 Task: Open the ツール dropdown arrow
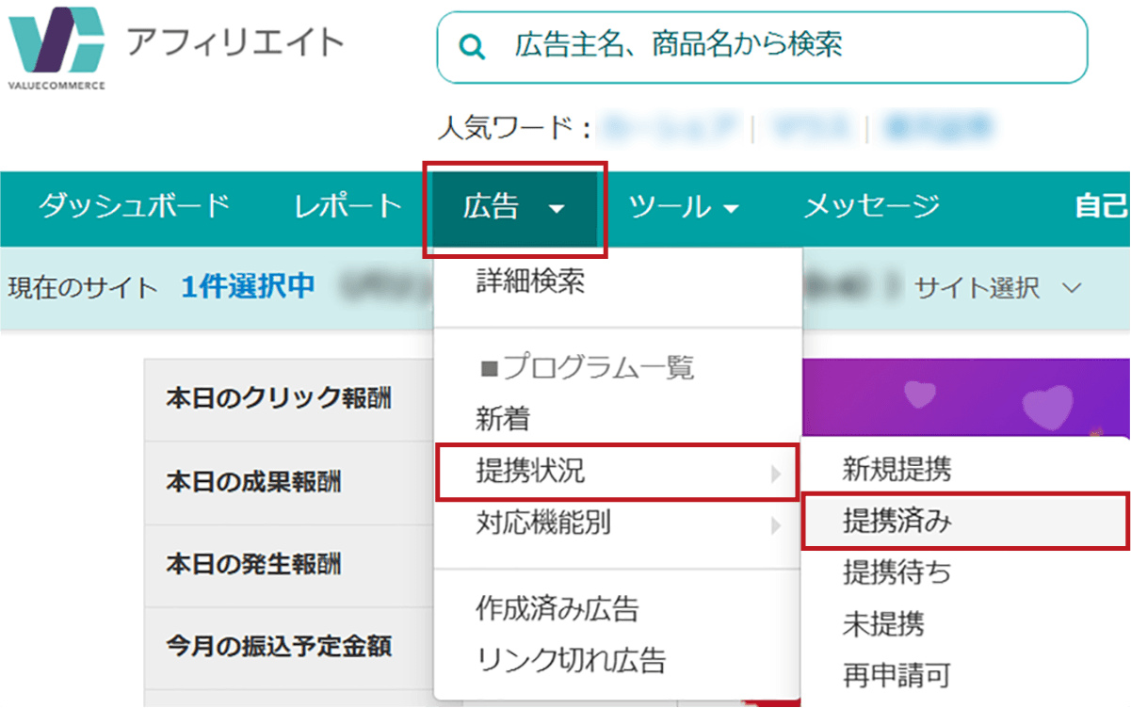tap(730, 209)
